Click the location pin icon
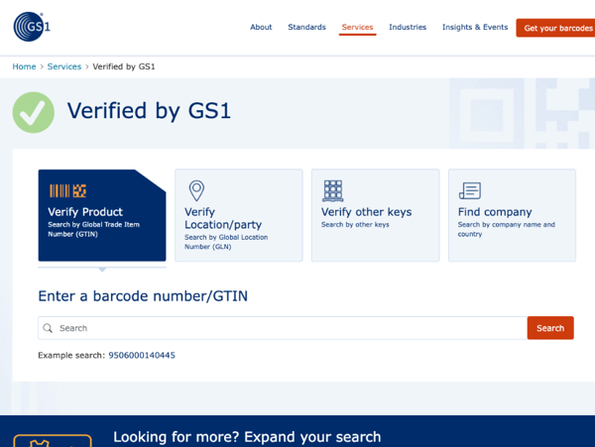 tap(196, 190)
